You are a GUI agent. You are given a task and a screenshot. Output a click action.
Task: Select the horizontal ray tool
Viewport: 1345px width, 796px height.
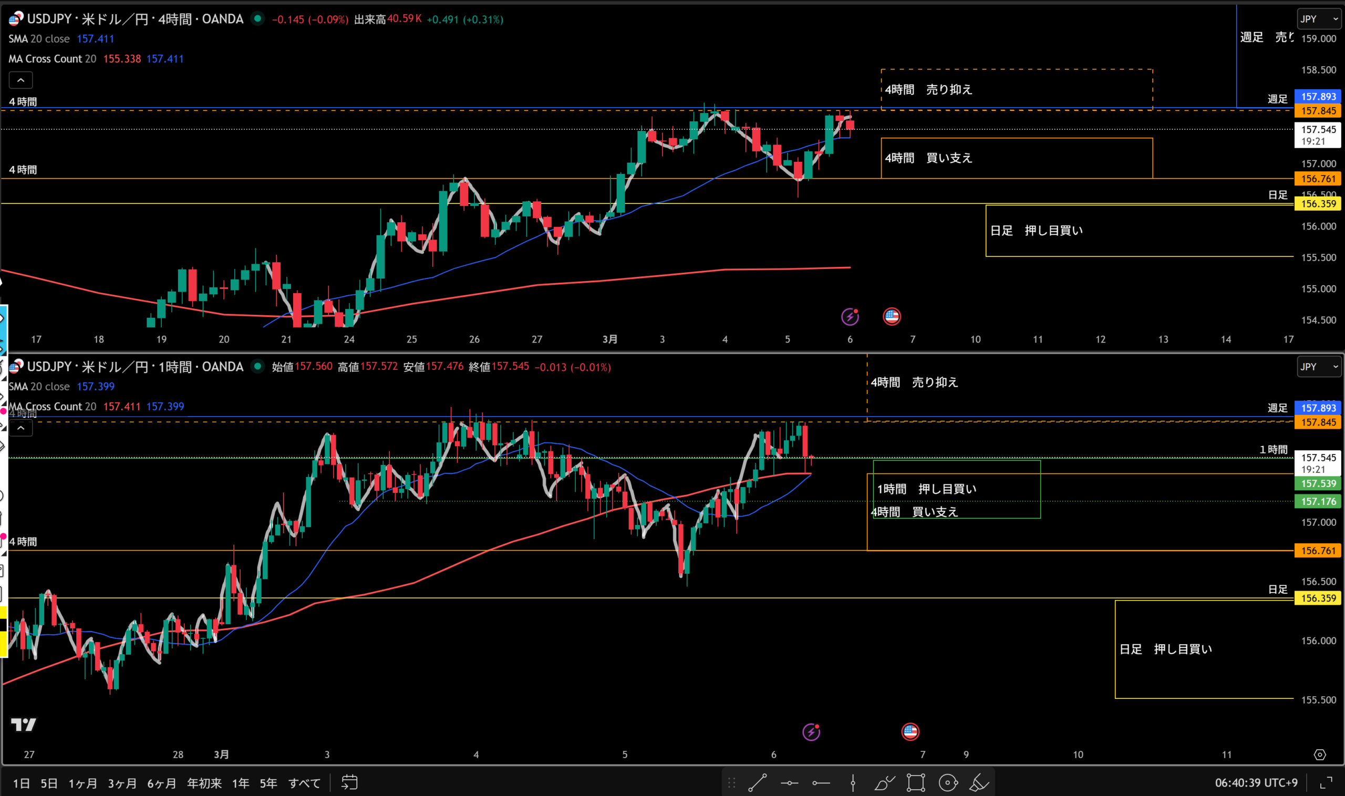click(821, 782)
